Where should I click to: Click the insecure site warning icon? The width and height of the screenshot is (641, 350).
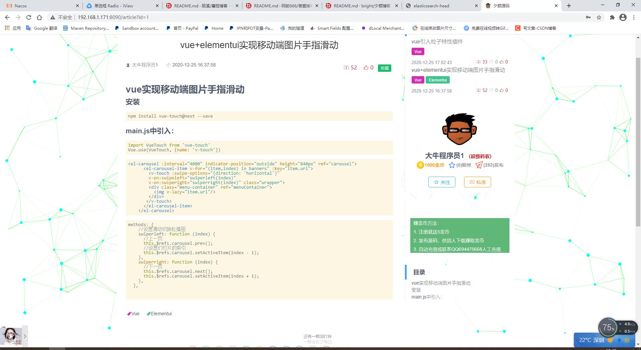point(53,17)
